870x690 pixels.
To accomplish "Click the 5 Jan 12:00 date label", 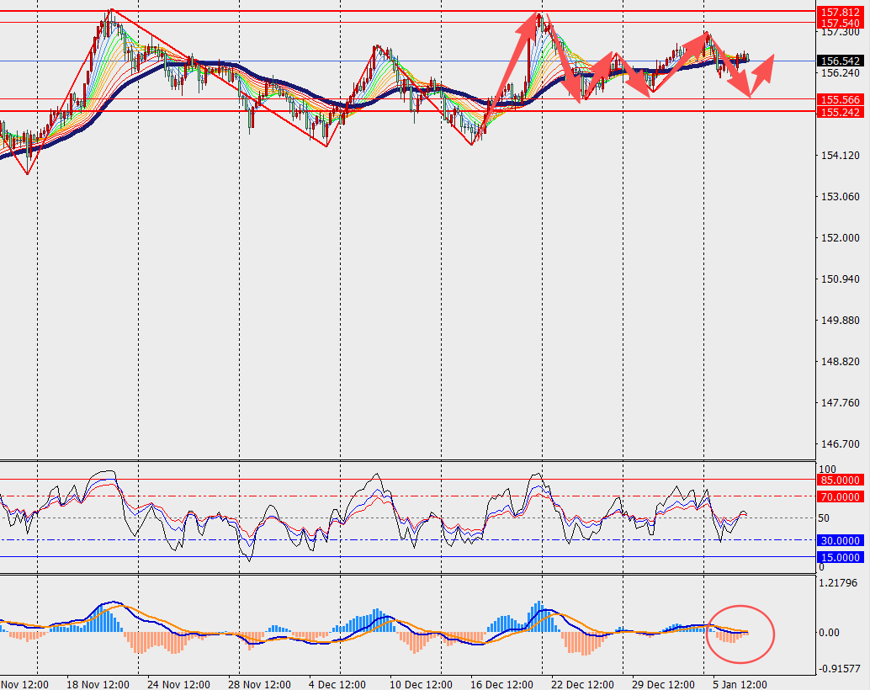I will click(740, 682).
